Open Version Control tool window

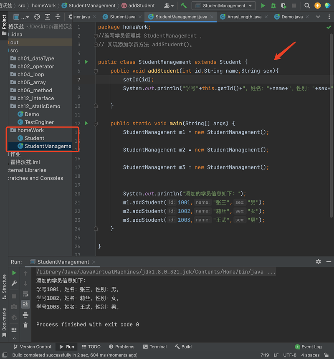tap(32, 346)
